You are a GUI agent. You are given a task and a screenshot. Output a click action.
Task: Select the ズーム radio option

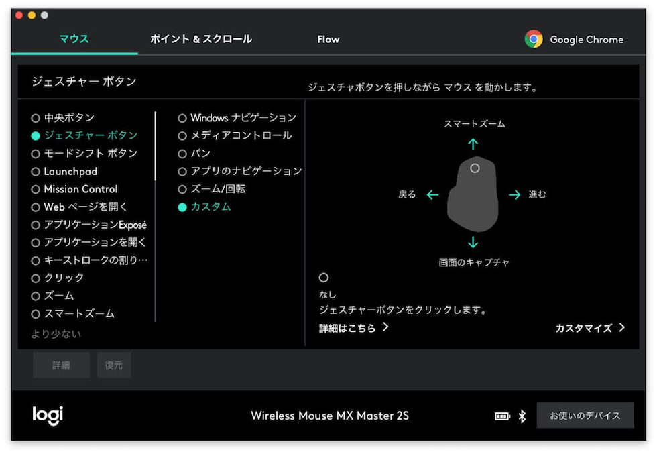(52, 296)
